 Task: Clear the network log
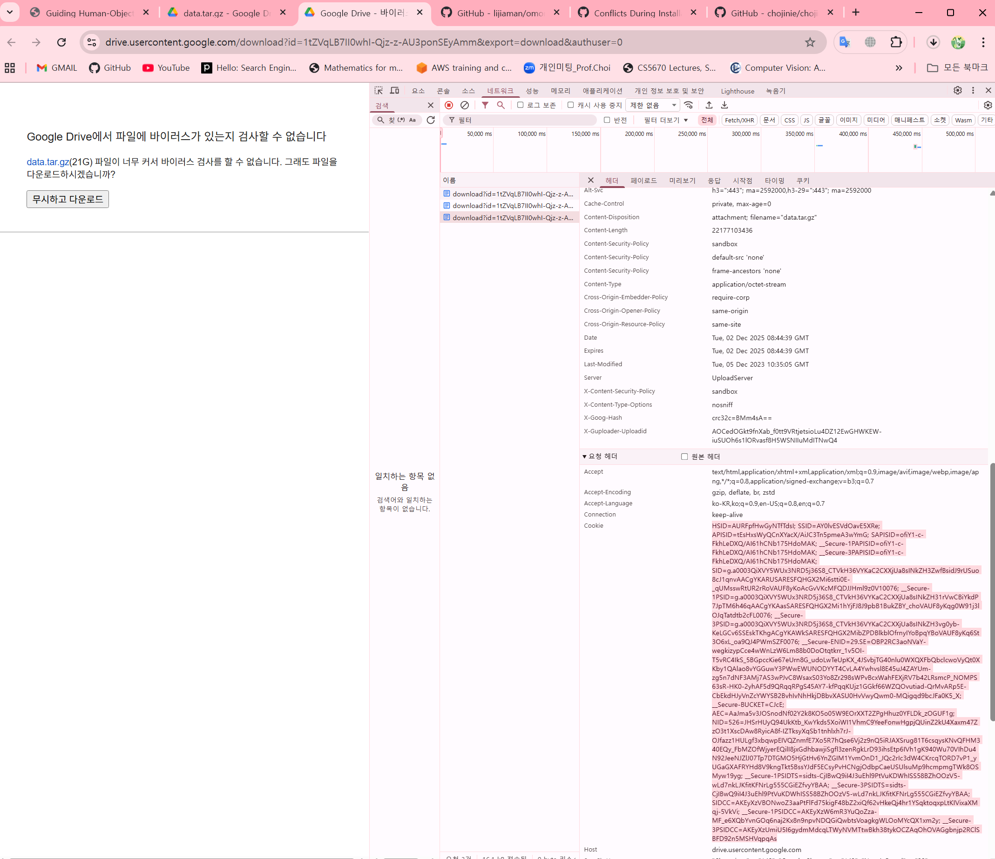(464, 105)
